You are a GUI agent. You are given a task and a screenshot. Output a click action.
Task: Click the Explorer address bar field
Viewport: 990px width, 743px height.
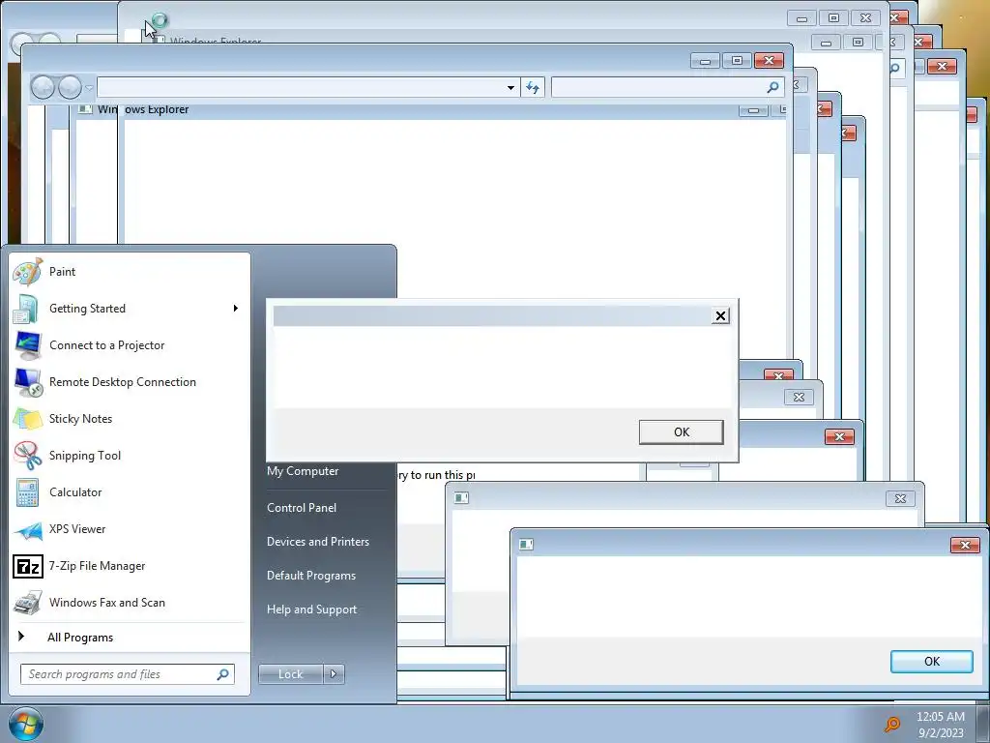[308, 87]
